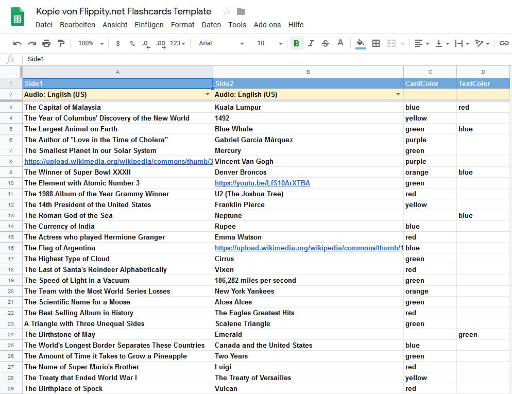This screenshot has width=512, height=394.
Task: Click the TextColor header cell
Action: tap(483, 83)
